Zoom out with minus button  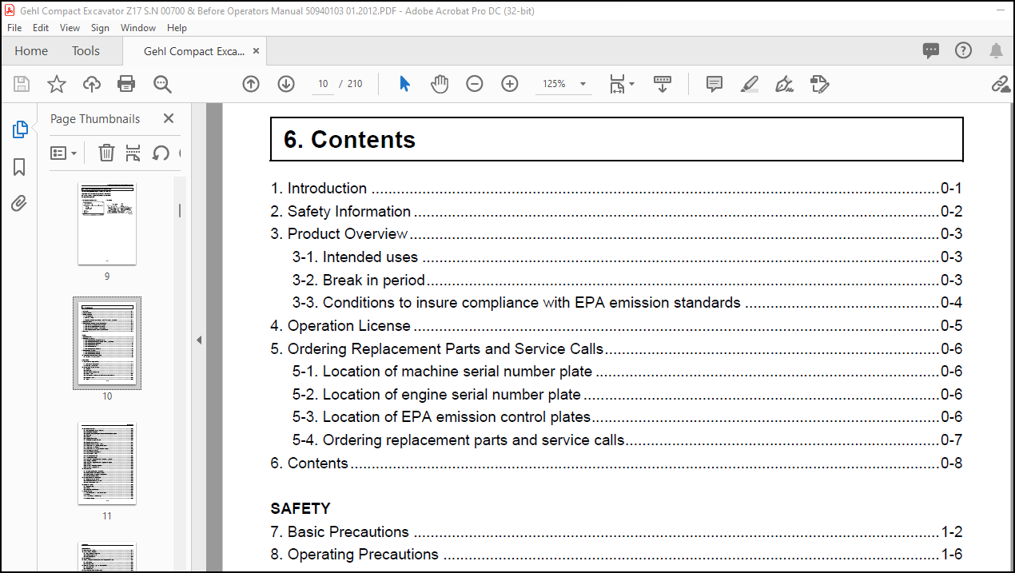[x=475, y=84]
